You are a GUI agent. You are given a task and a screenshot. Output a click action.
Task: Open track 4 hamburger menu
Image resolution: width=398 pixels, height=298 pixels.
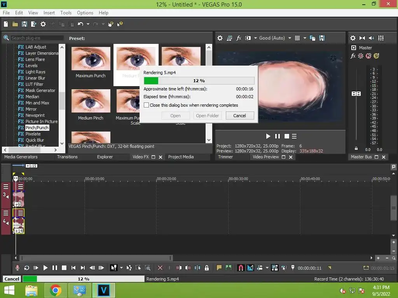(x=6, y=213)
